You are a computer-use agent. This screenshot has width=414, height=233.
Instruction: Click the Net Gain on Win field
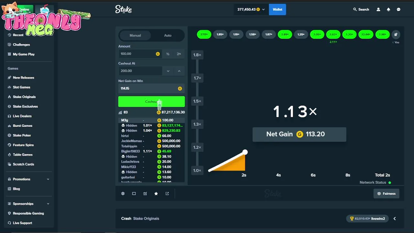tap(151, 88)
